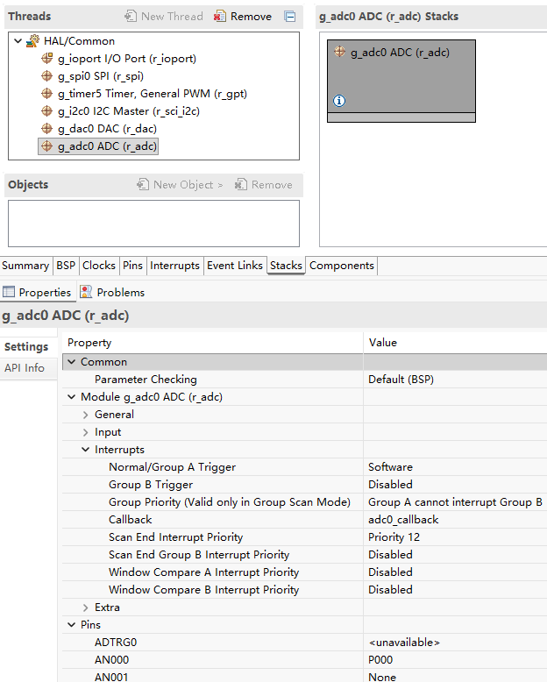This screenshot has height=682, width=547.
Task: Expand the Input property group
Action: click(86, 432)
